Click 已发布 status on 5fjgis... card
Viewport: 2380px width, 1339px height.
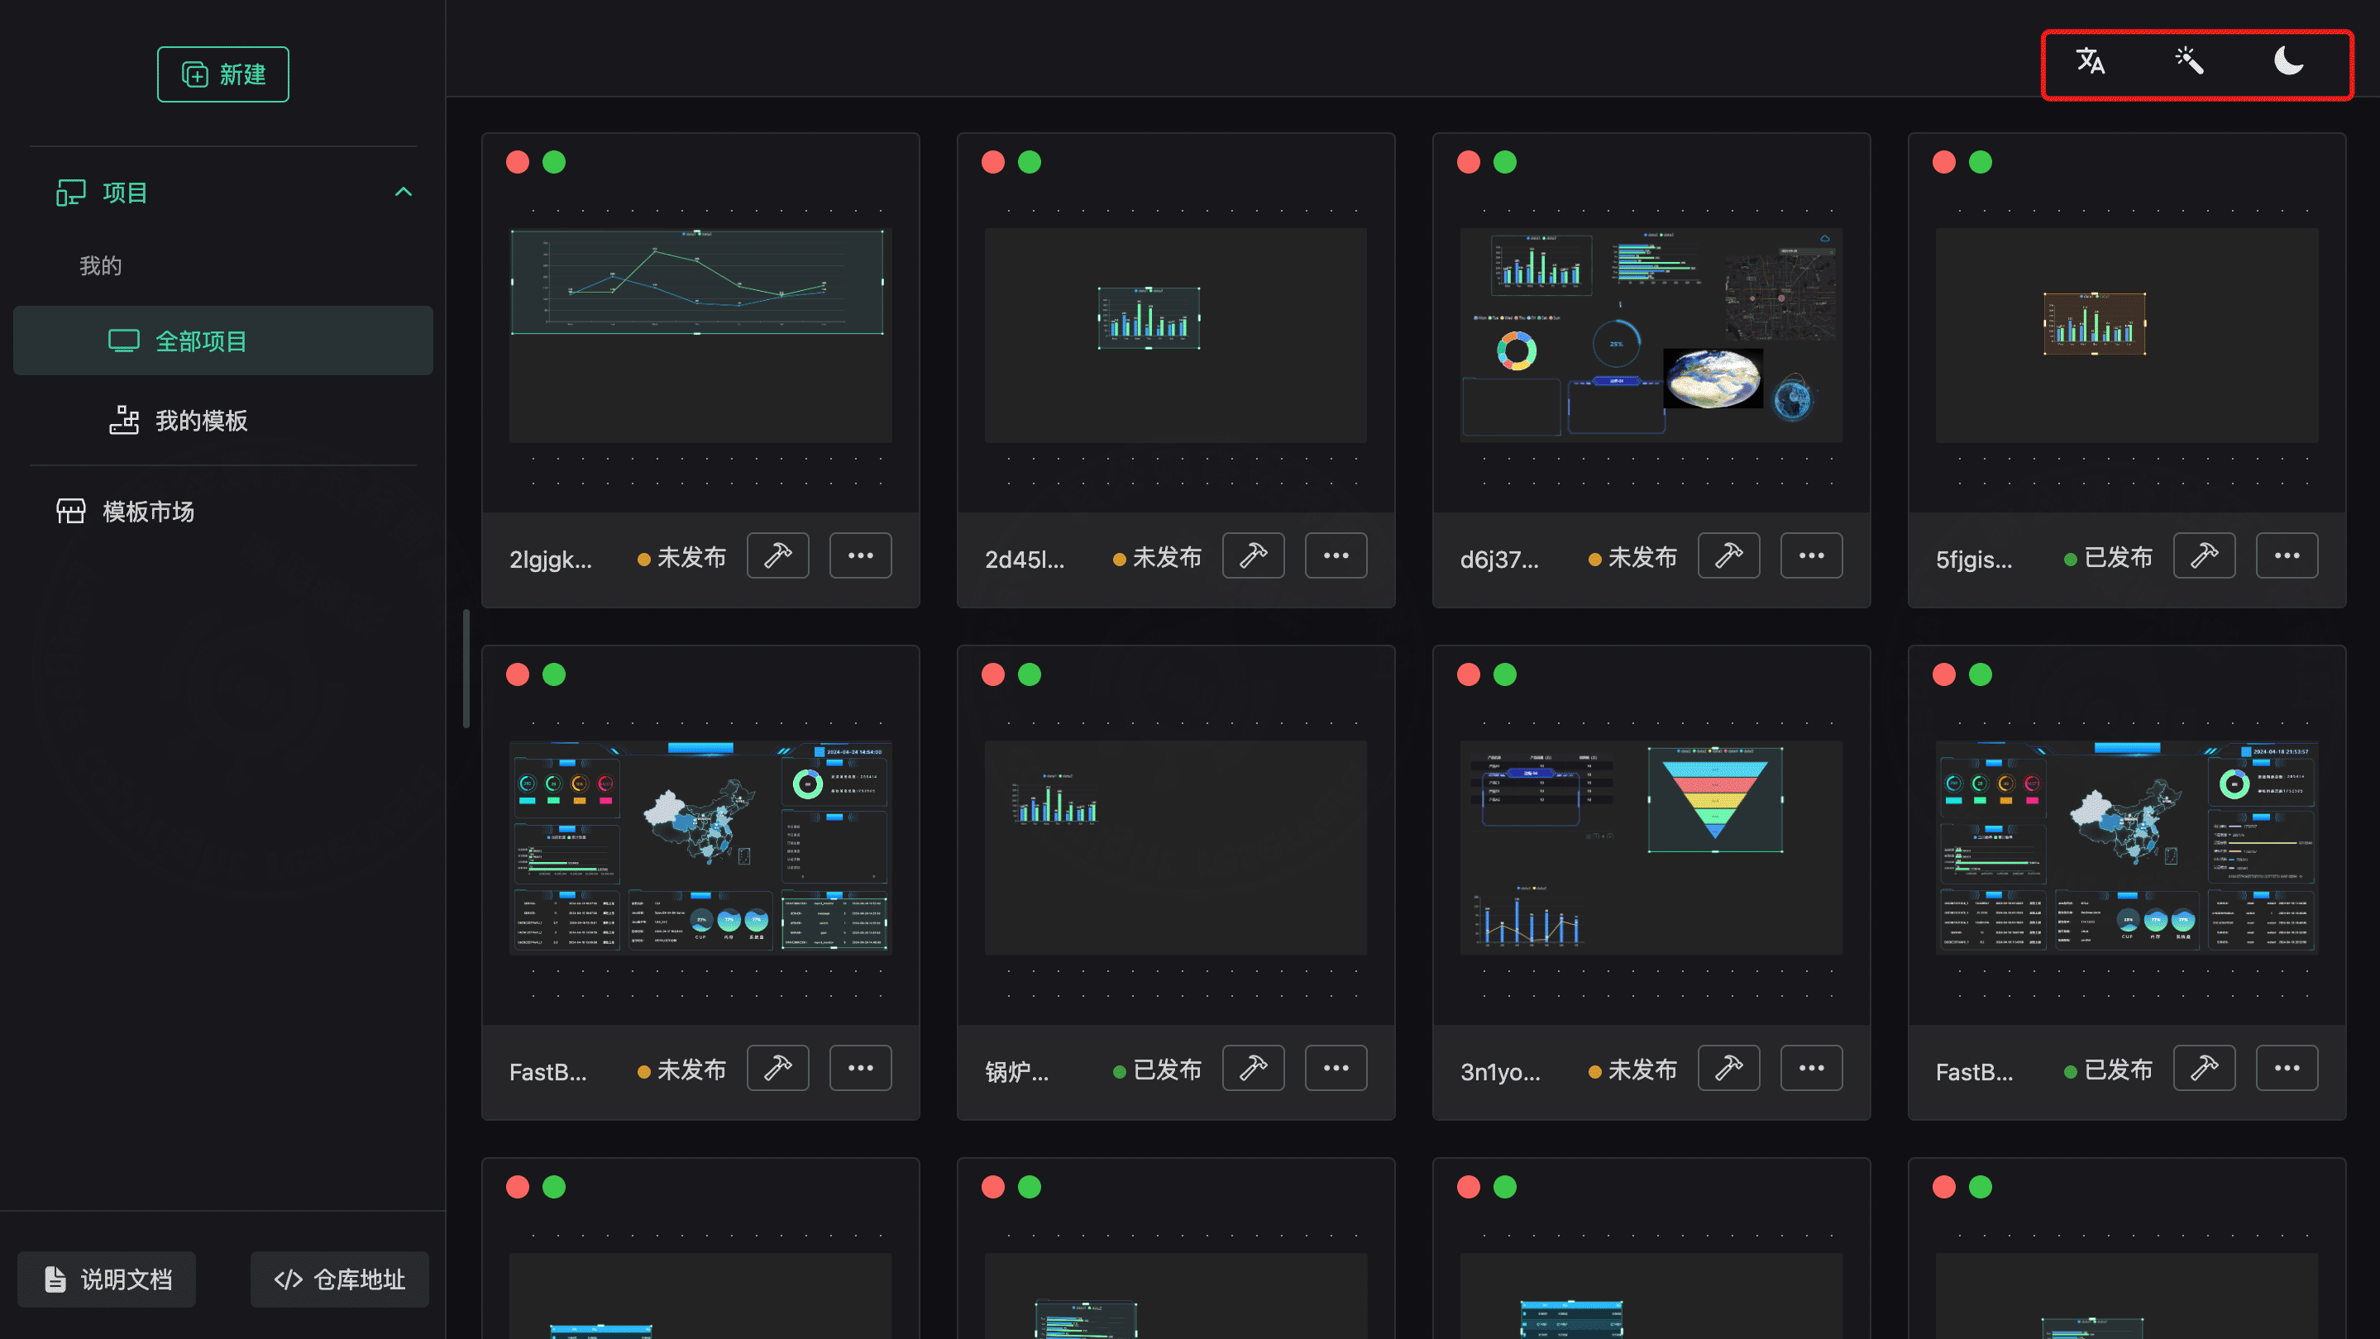pos(2109,558)
